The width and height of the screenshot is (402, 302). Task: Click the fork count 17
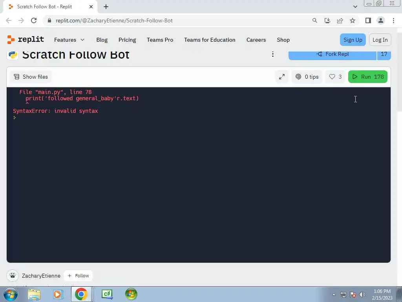coord(384,54)
